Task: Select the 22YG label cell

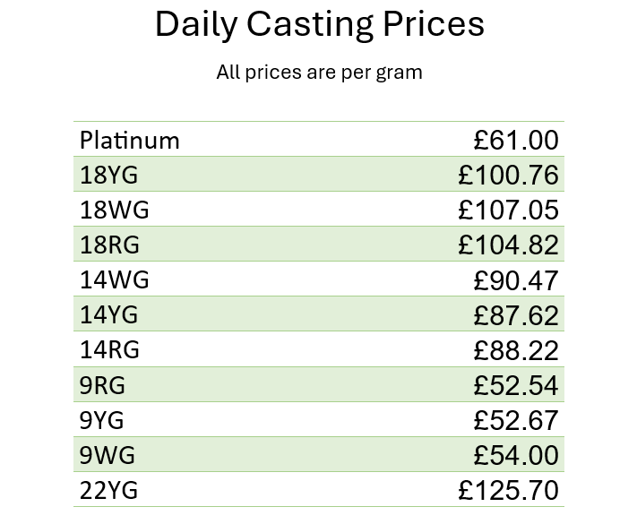Action: point(109,490)
